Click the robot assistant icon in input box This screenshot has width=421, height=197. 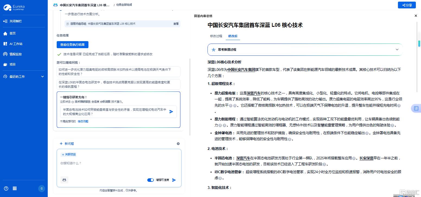pyautogui.click(x=64, y=180)
